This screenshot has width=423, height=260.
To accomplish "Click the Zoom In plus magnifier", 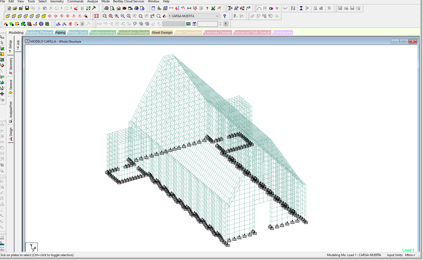I will tap(117, 16).
